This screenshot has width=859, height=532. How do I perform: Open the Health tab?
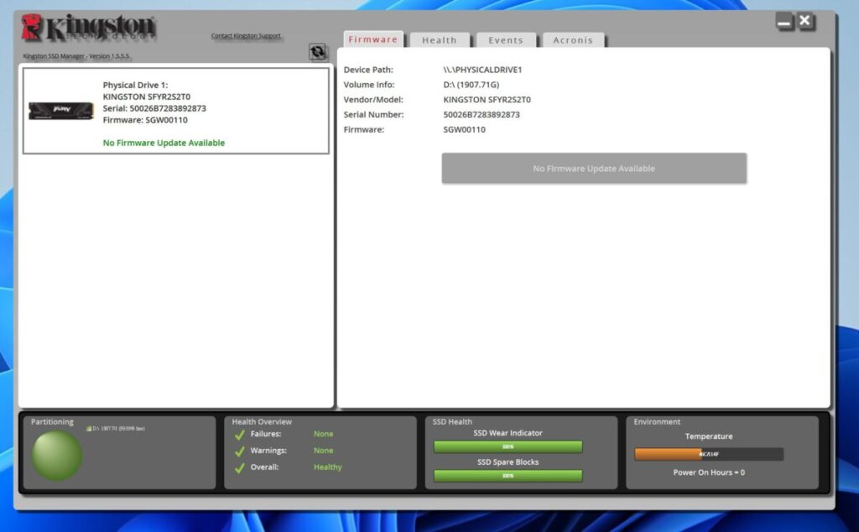[x=440, y=40]
